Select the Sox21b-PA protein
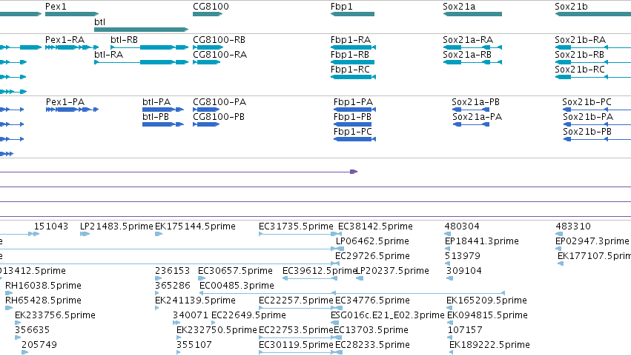The image size is (631, 356). (588, 117)
